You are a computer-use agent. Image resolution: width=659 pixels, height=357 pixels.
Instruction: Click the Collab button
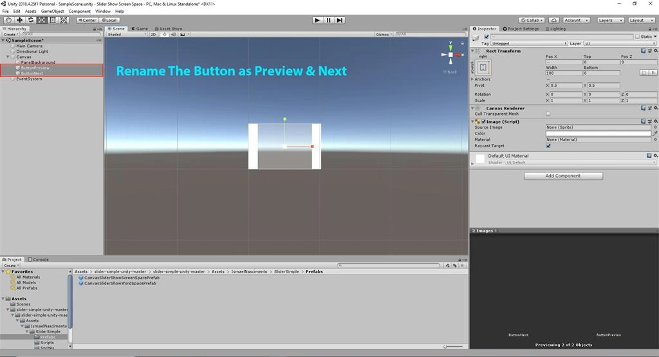[532, 20]
